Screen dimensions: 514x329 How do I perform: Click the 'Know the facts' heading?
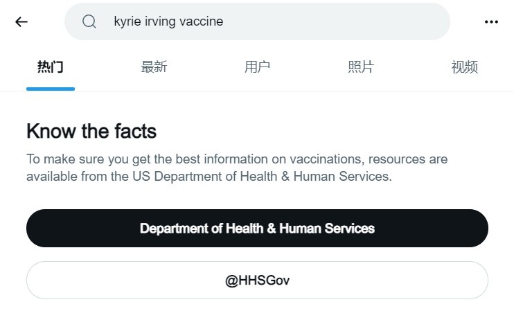pos(91,131)
